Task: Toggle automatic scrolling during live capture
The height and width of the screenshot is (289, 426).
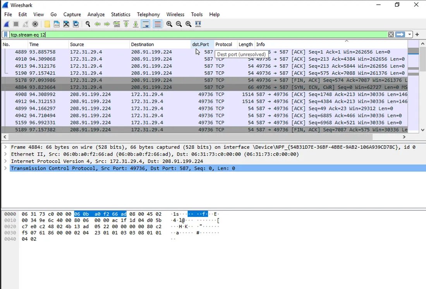Action: point(146,24)
